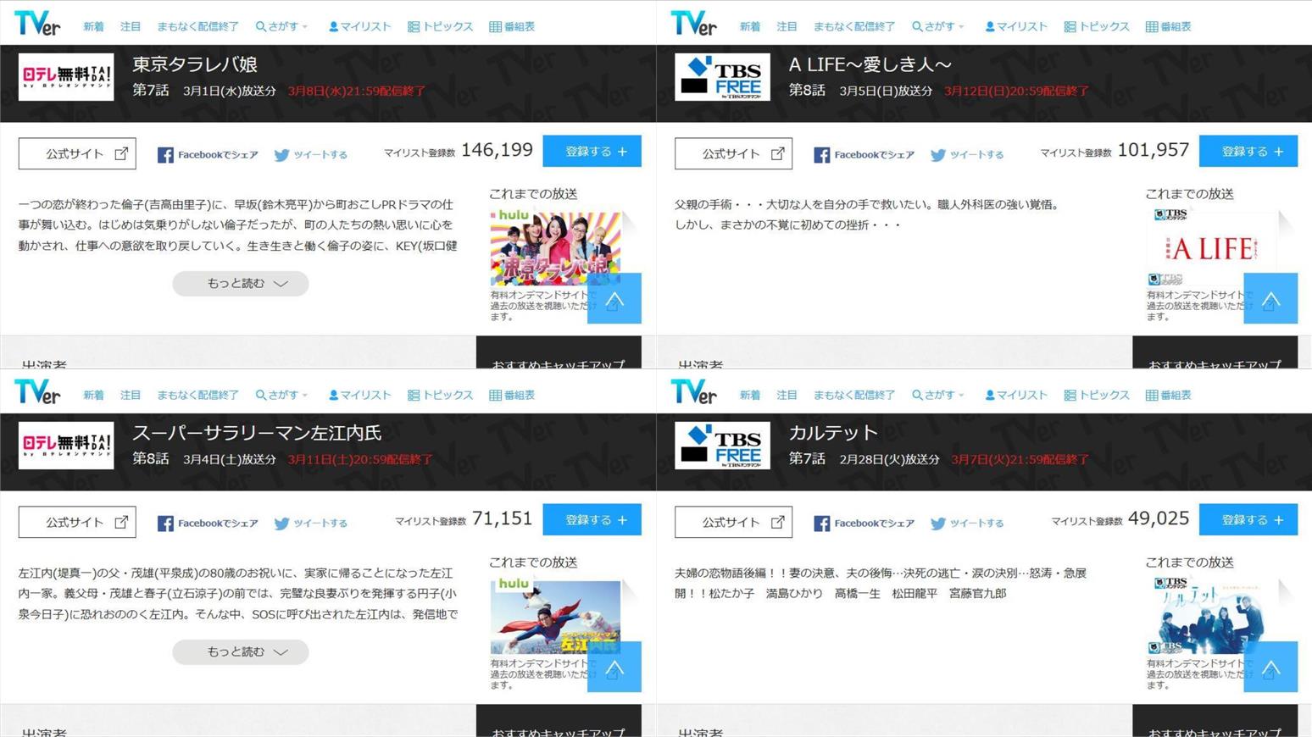
Task: Open さがす dropdown above スーパーサラリーマン左江内氏
Action: point(282,395)
